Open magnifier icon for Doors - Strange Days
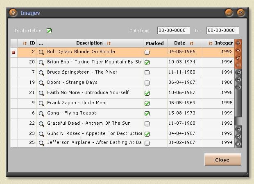 (x=41, y=83)
